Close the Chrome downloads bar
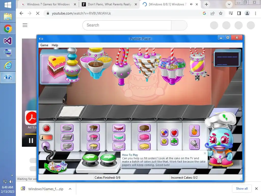 (256, 189)
